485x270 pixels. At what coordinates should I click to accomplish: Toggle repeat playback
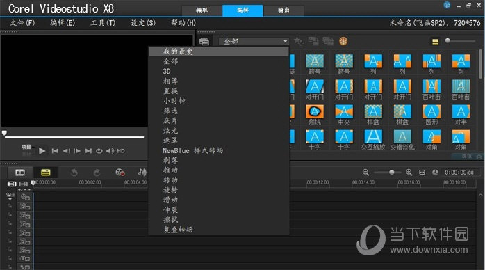(x=99, y=151)
